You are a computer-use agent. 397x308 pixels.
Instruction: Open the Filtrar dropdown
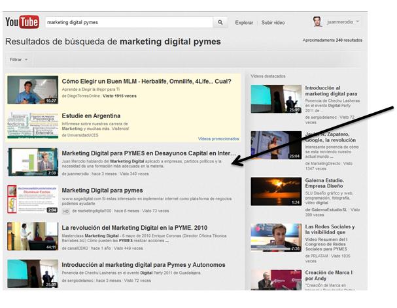coord(18,59)
